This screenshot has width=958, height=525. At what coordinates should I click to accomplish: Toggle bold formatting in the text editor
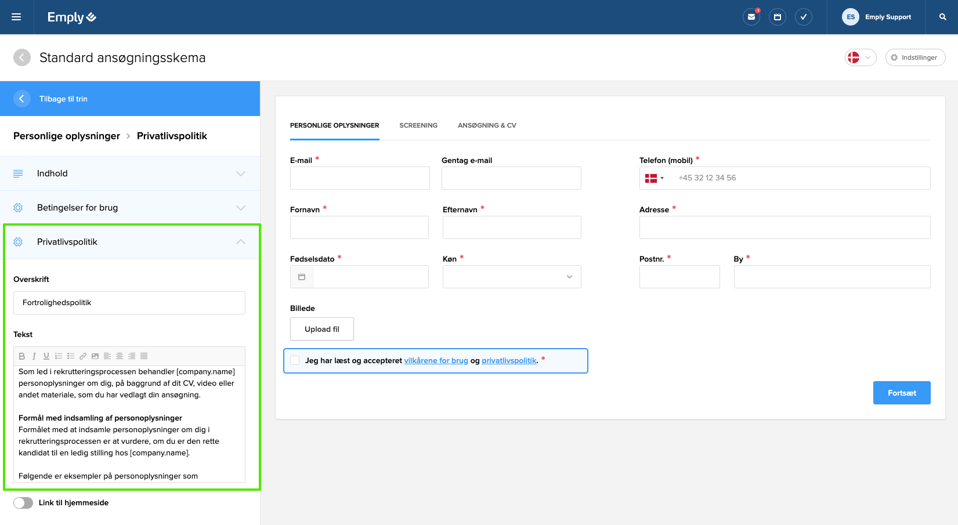point(22,356)
